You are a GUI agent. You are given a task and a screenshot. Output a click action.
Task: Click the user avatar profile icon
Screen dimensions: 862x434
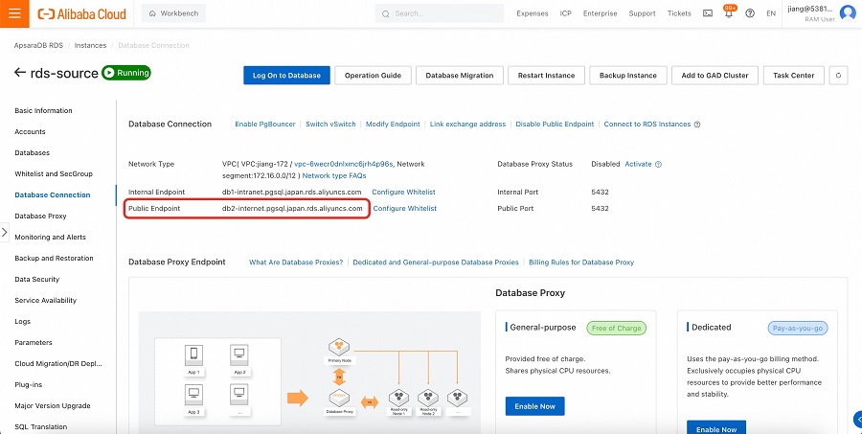(847, 13)
